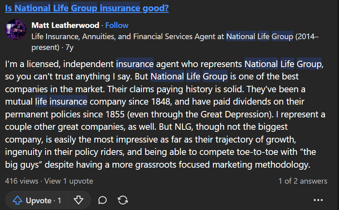339x210 pixels.
Task: Open the question title about National Life Group
Action: coord(87,8)
